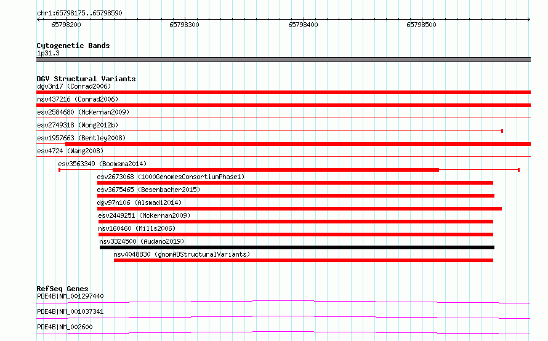Select the PDE4B|NM_001037341 gene label
This screenshot has height=341, width=548.
[70, 311]
